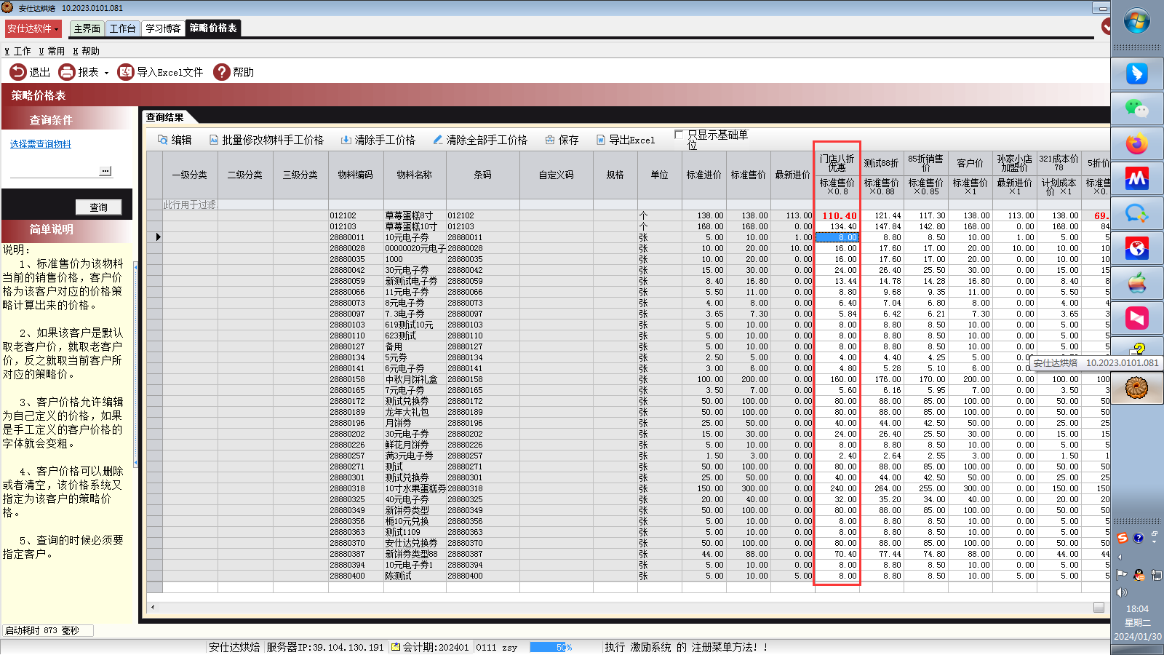Click the 退出 exit toolbar icon

coord(17,72)
